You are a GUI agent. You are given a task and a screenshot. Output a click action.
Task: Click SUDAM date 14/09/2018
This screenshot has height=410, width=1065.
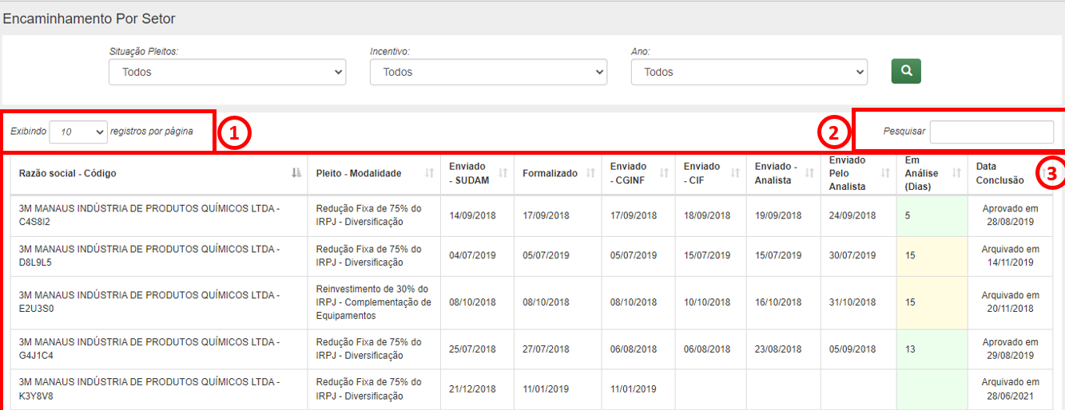[473, 215]
